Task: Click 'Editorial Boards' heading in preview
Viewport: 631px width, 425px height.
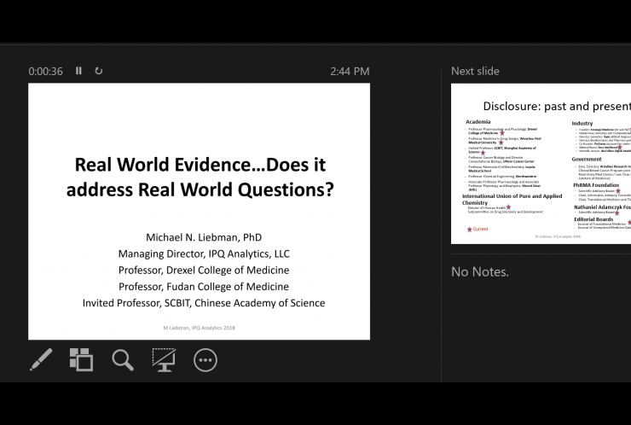Action: [593, 219]
